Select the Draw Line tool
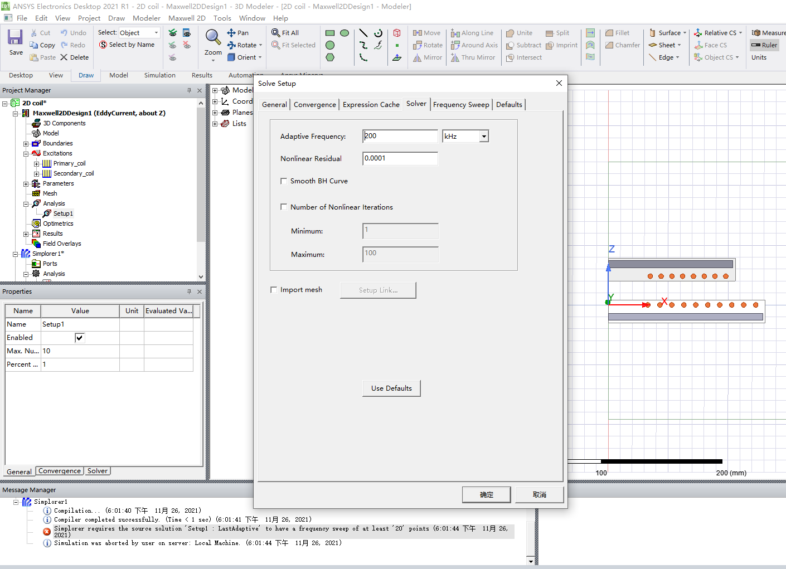786x569 pixels. [x=363, y=33]
